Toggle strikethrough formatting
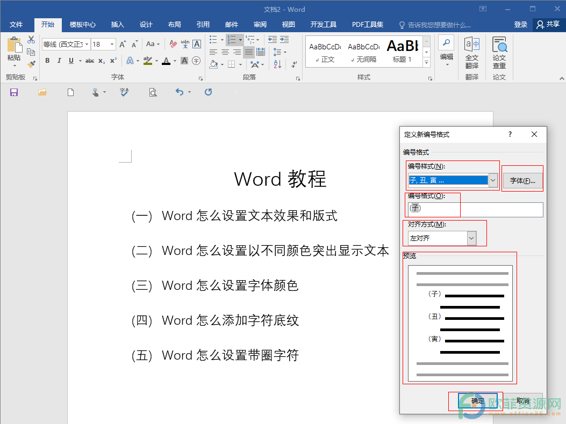This screenshot has width=566, height=424. pyautogui.click(x=90, y=61)
